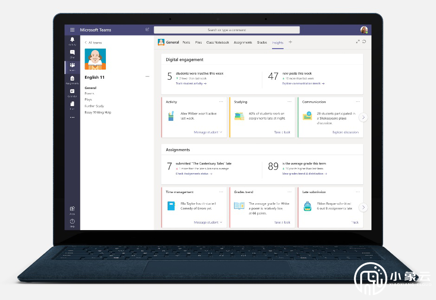Open Communication card more options
436x300 pixels.
[358, 102]
